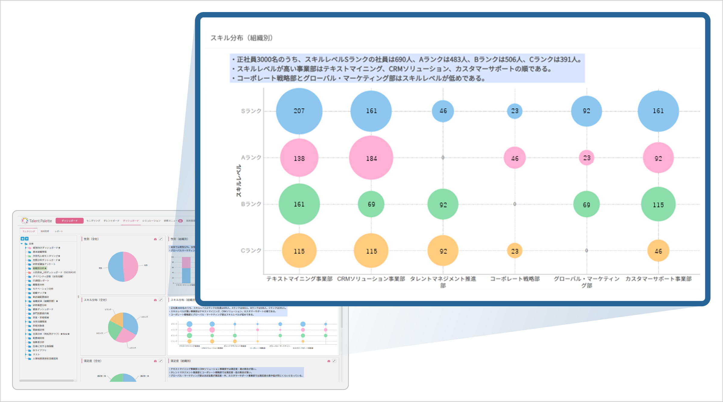Click the blue gear settings icon in the folder tree toolbar

pos(22,239)
